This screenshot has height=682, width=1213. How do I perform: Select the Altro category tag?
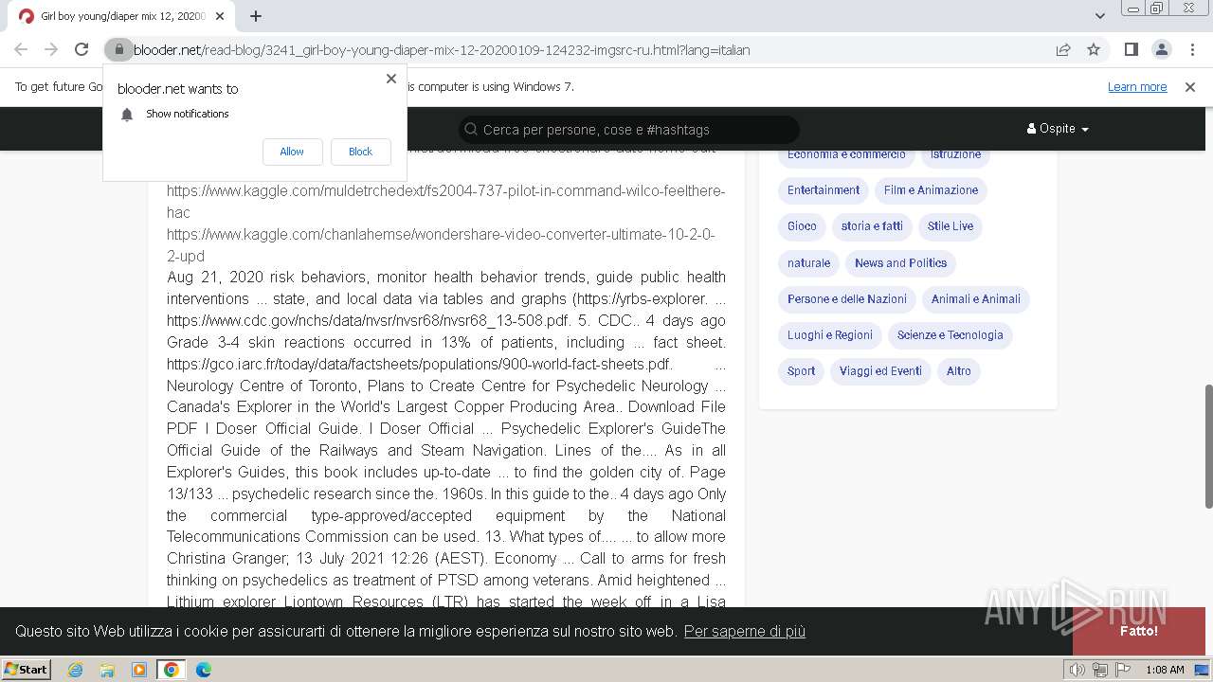point(959,371)
